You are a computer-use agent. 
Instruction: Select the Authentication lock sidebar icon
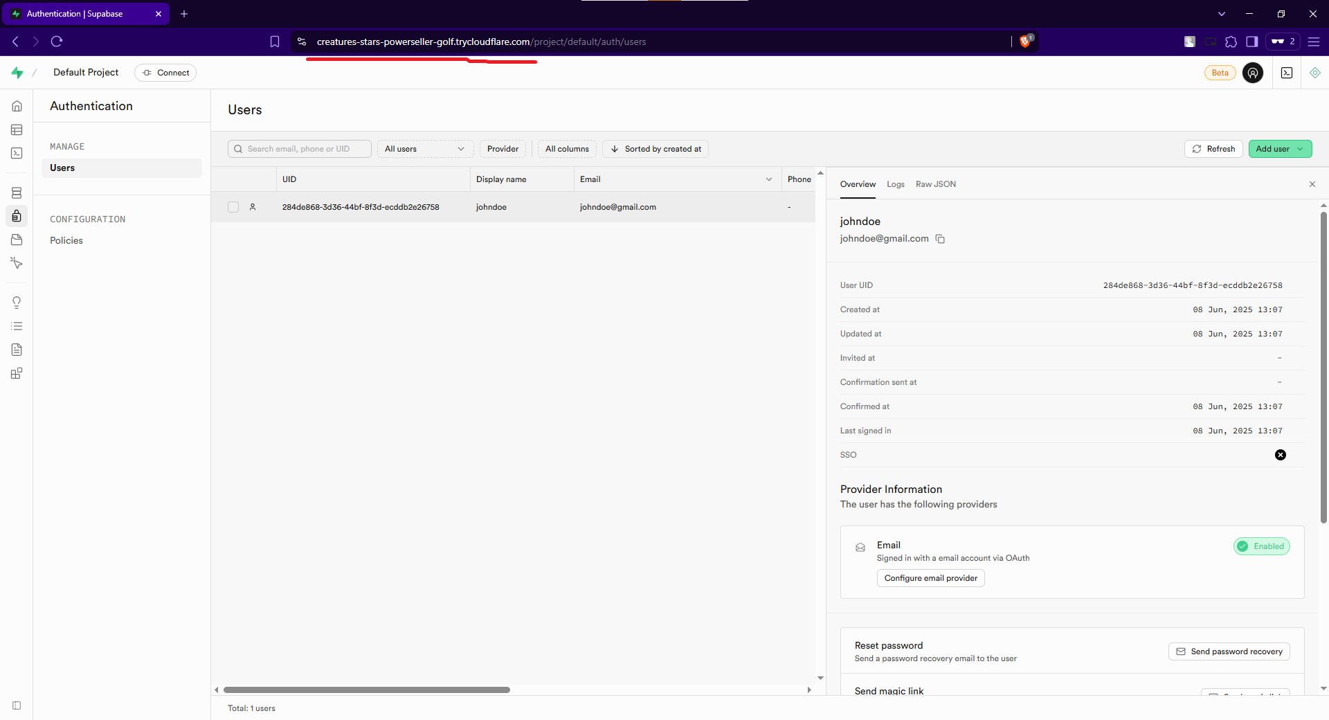pos(17,216)
